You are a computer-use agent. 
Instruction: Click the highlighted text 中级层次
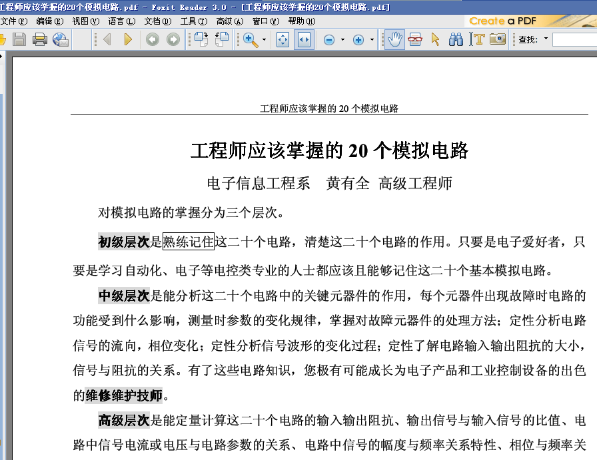[x=124, y=296]
